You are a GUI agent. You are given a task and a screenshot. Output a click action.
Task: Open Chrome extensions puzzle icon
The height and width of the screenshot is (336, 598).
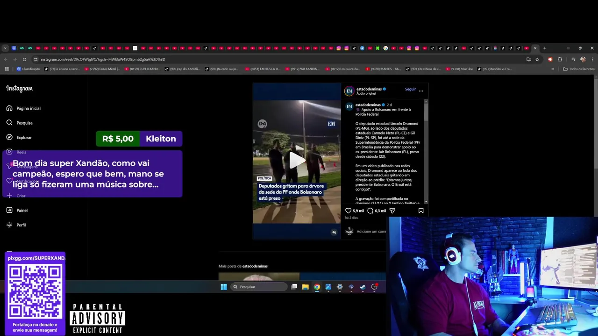point(560,59)
